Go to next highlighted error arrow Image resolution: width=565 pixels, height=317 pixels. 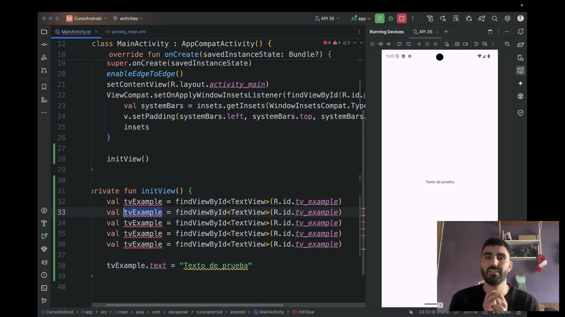[362, 43]
